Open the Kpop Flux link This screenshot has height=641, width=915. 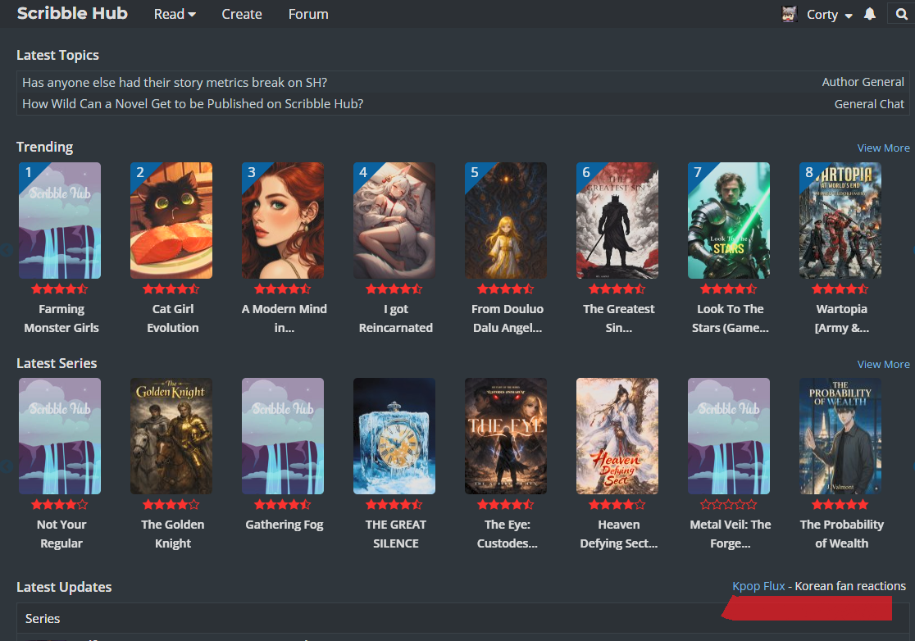pos(758,586)
